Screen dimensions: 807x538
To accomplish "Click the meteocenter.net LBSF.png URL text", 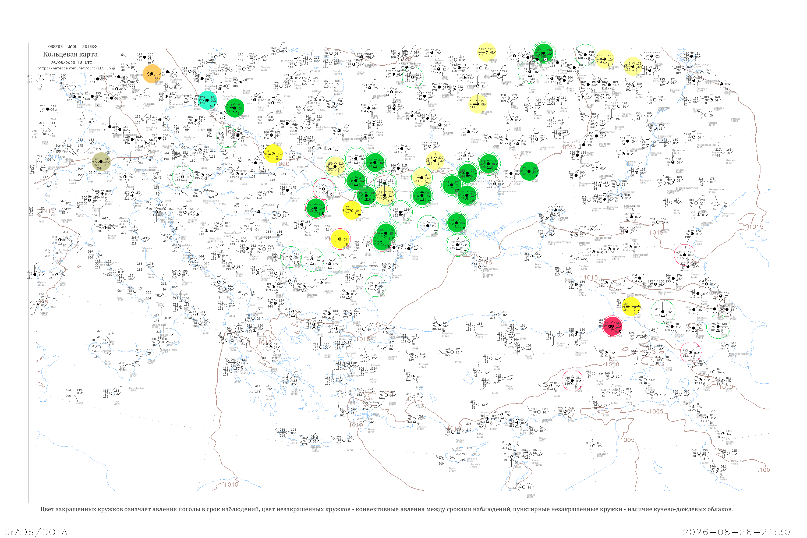I will (76, 68).
